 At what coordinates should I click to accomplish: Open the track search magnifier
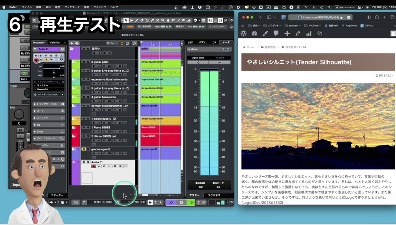tap(134, 43)
